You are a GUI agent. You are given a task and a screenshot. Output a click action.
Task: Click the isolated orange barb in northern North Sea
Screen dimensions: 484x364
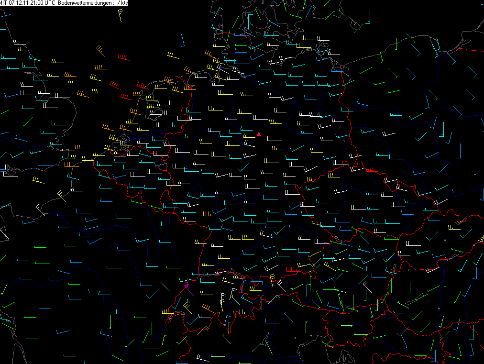(100, 67)
